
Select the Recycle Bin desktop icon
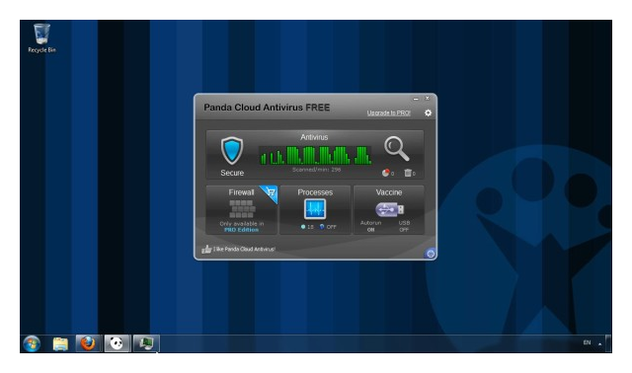pyautogui.click(x=41, y=38)
